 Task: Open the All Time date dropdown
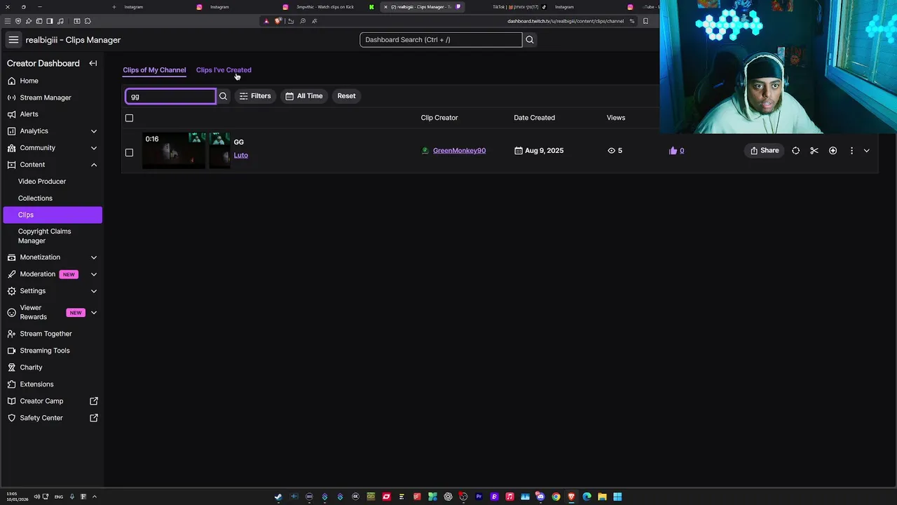304,96
